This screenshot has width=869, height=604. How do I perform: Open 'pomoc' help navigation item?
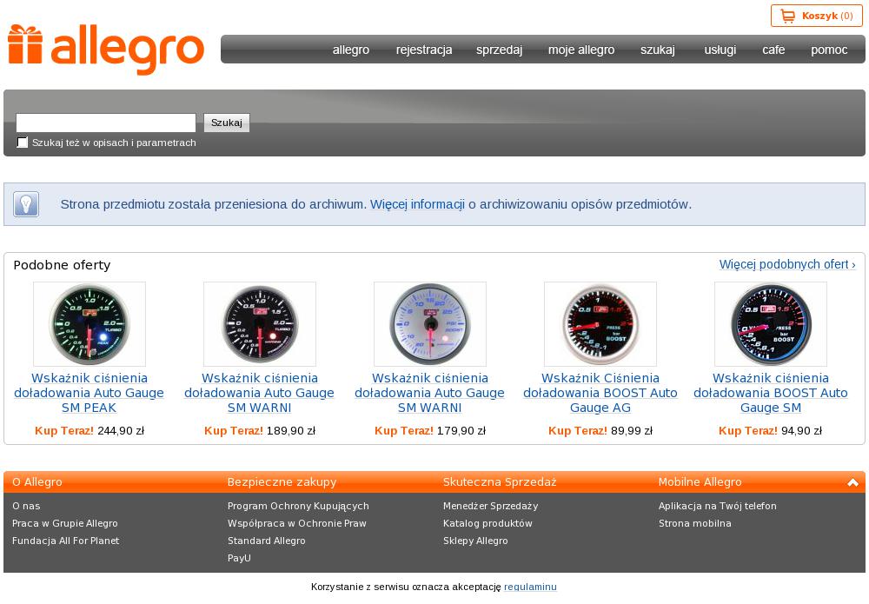point(829,50)
